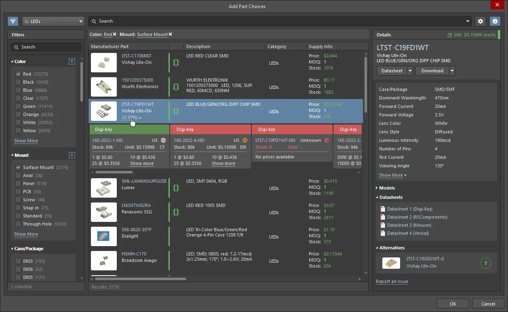Open the LTST-C19GD2WT-G alternative part
Image resolution: width=508 pixels, height=312 pixels.
pos(425,259)
